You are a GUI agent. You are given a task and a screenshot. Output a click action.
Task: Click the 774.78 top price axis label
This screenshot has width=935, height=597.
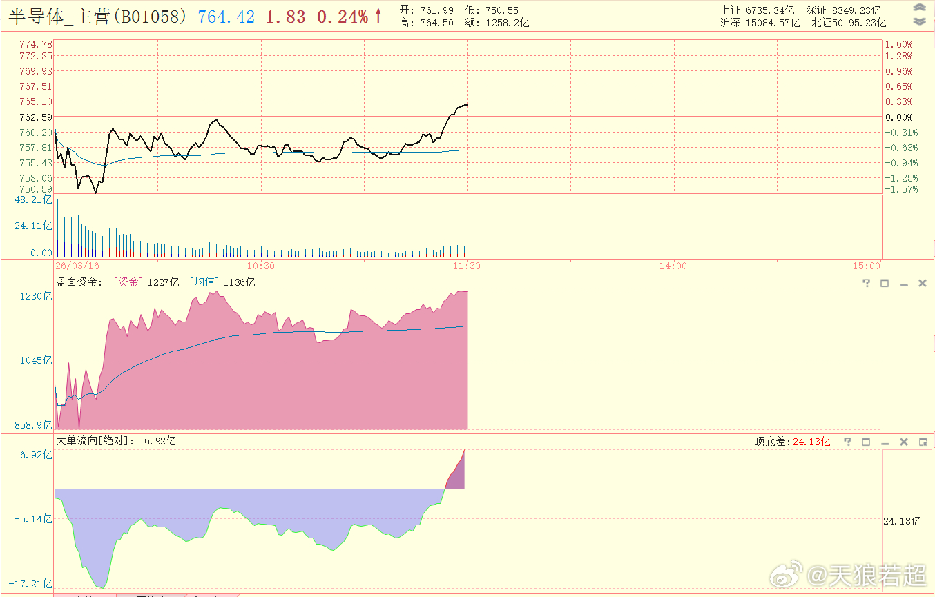[37, 44]
